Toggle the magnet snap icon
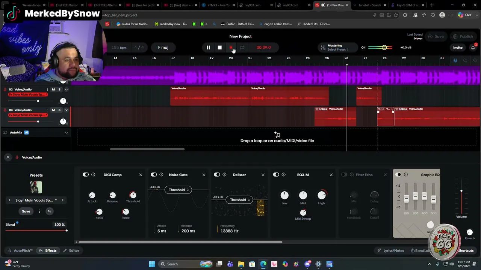 [x=455, y=60]
